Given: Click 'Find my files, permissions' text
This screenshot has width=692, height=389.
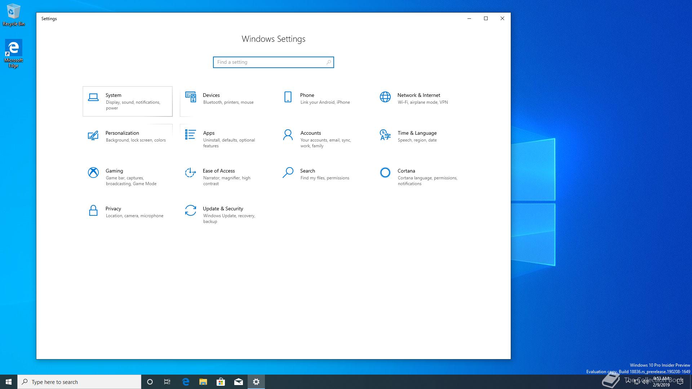Looking at the screenshot, I should [x=325, y=178].
